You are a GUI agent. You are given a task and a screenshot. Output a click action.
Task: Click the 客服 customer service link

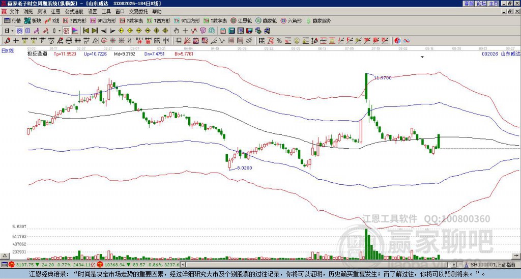click(x=469, y=3)
